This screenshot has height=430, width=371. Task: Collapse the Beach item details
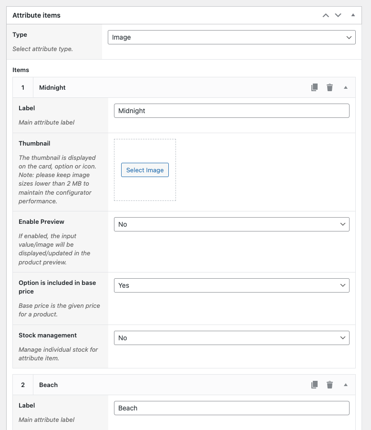tap(346, 385)
